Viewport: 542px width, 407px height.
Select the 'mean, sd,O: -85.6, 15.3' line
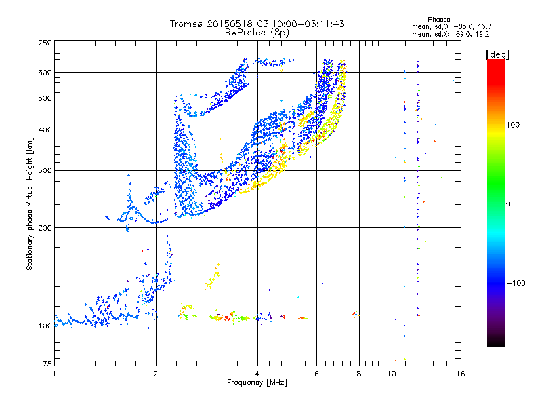click(x=451, y=26)
